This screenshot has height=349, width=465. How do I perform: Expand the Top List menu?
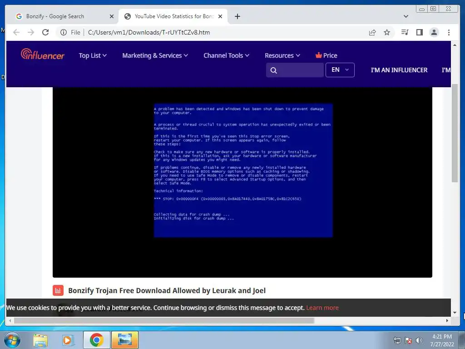coord(93,55)
